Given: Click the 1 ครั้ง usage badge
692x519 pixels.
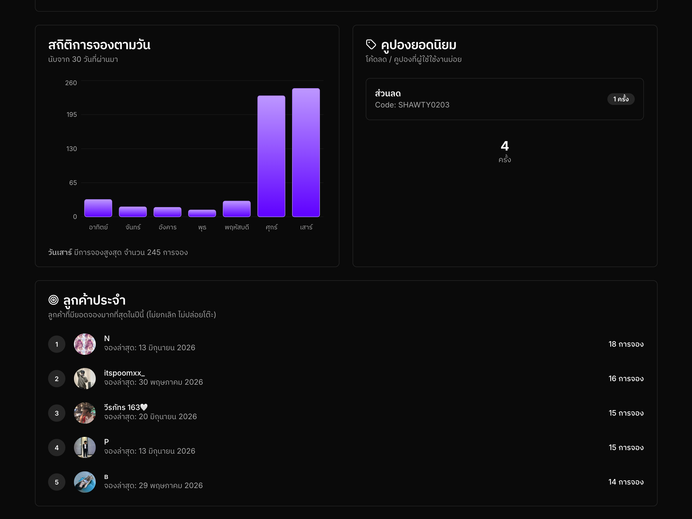Looking at the screenshot, I should (x=621, y=99).
